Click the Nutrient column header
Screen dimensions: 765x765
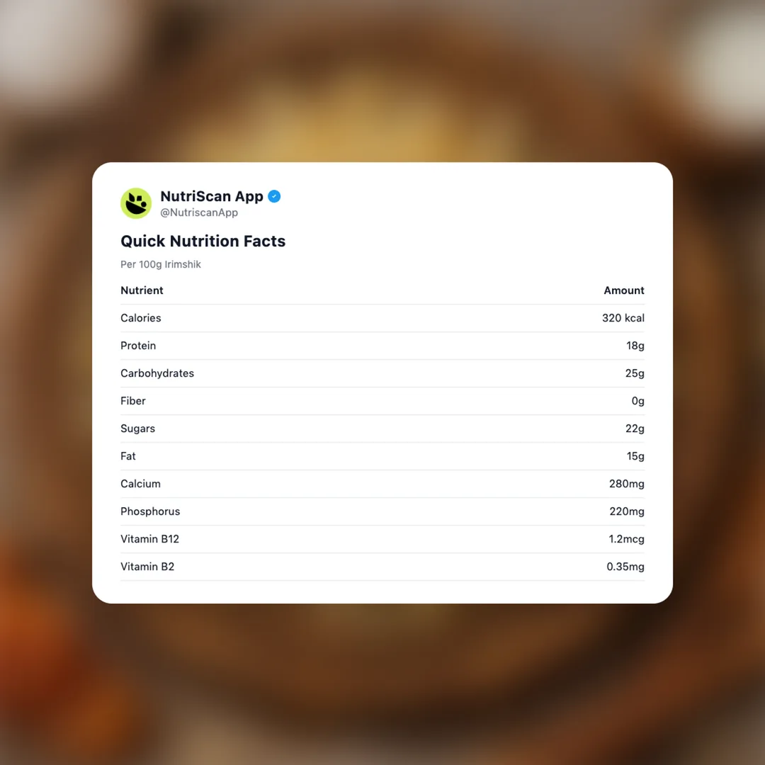pyautogui.click(x=142, y=290)
